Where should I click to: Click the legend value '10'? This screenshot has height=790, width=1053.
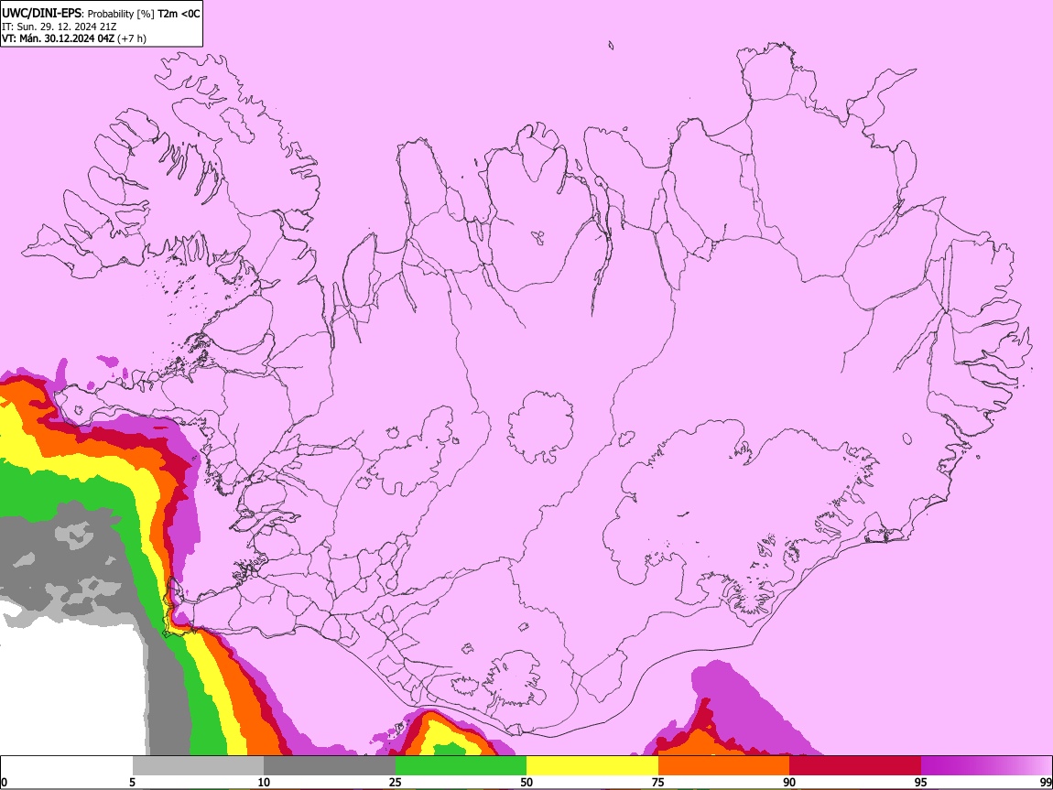tap(264, 782)
